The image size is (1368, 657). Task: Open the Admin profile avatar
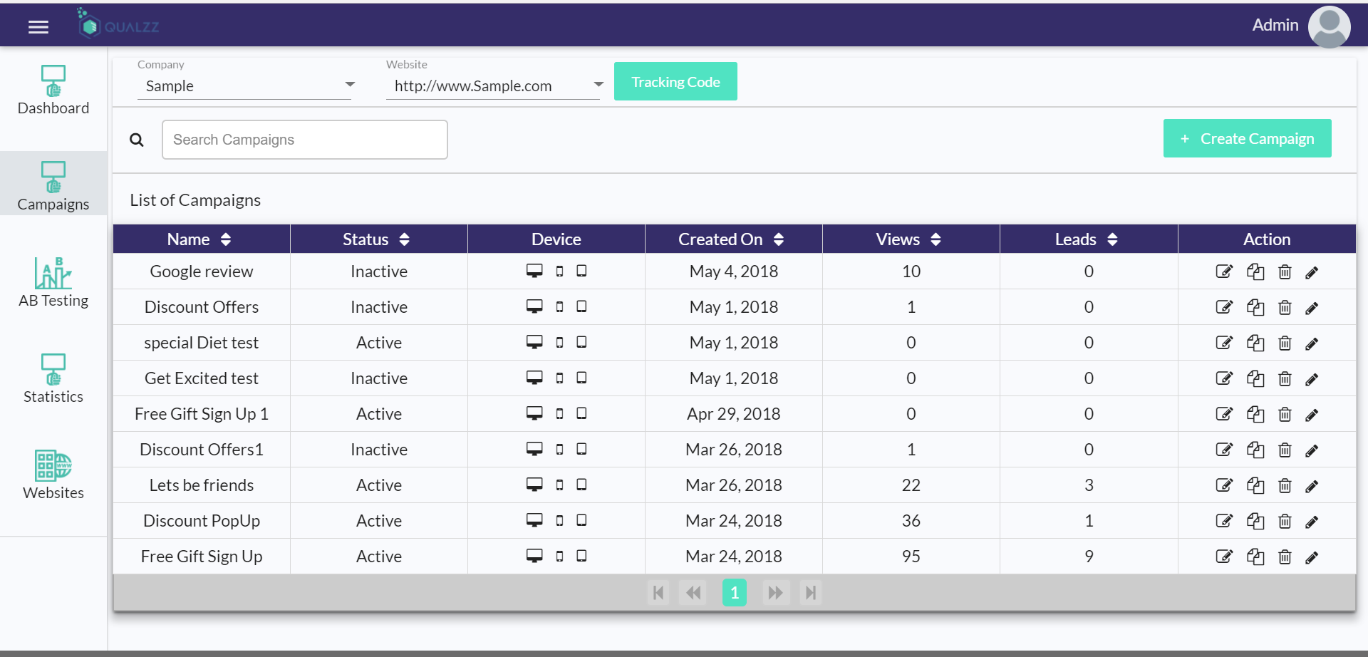1329,27
